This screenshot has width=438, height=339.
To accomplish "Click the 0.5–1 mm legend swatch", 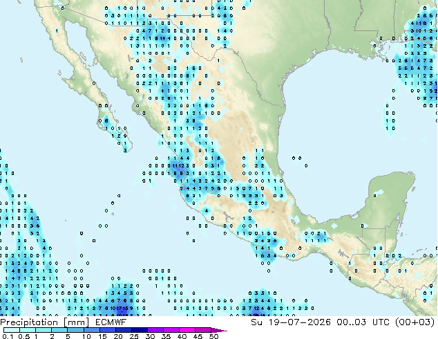I will pos(28,330).
